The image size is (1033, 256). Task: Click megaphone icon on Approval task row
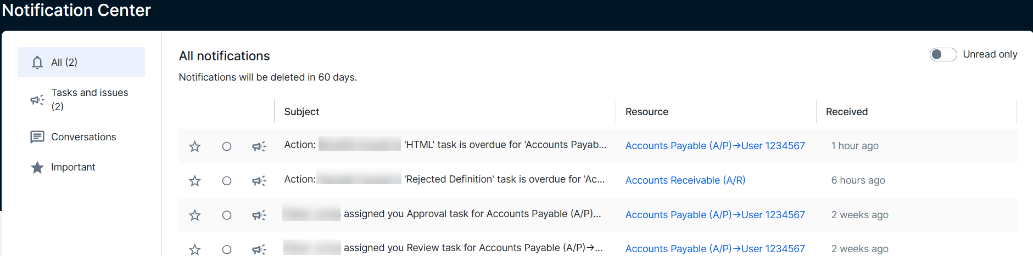(259, 215)
